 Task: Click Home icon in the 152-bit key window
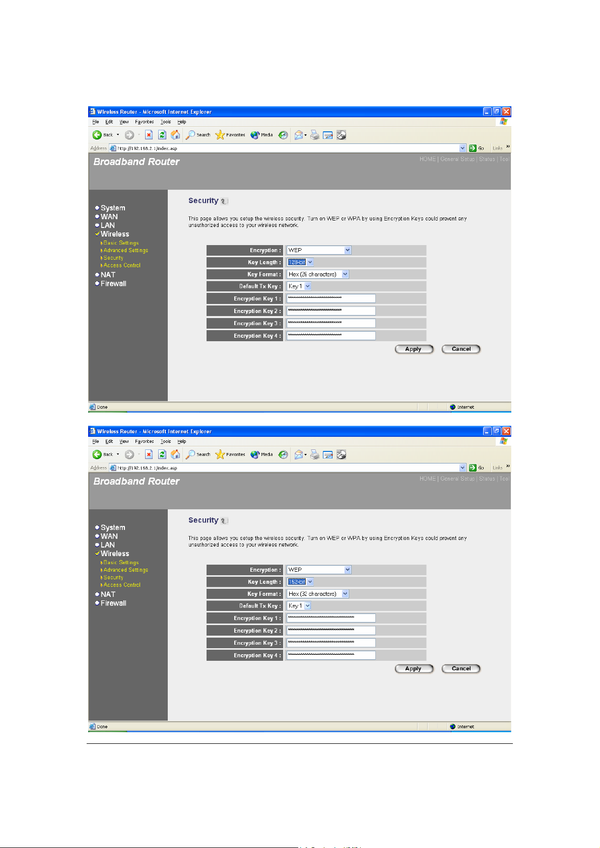pyautogui.click(x=175, y=454)
